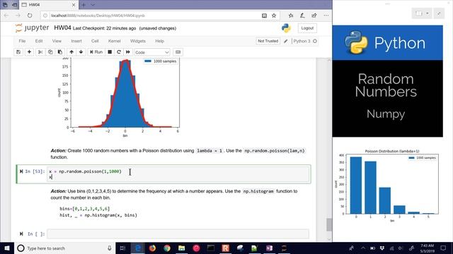Image resolution: width=453 pixels, height=254 pixels.
Task: Open Task View in taskbar
Action: [122, 248]
